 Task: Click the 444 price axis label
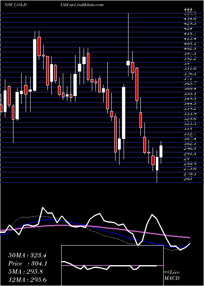(x=188, y=9)
